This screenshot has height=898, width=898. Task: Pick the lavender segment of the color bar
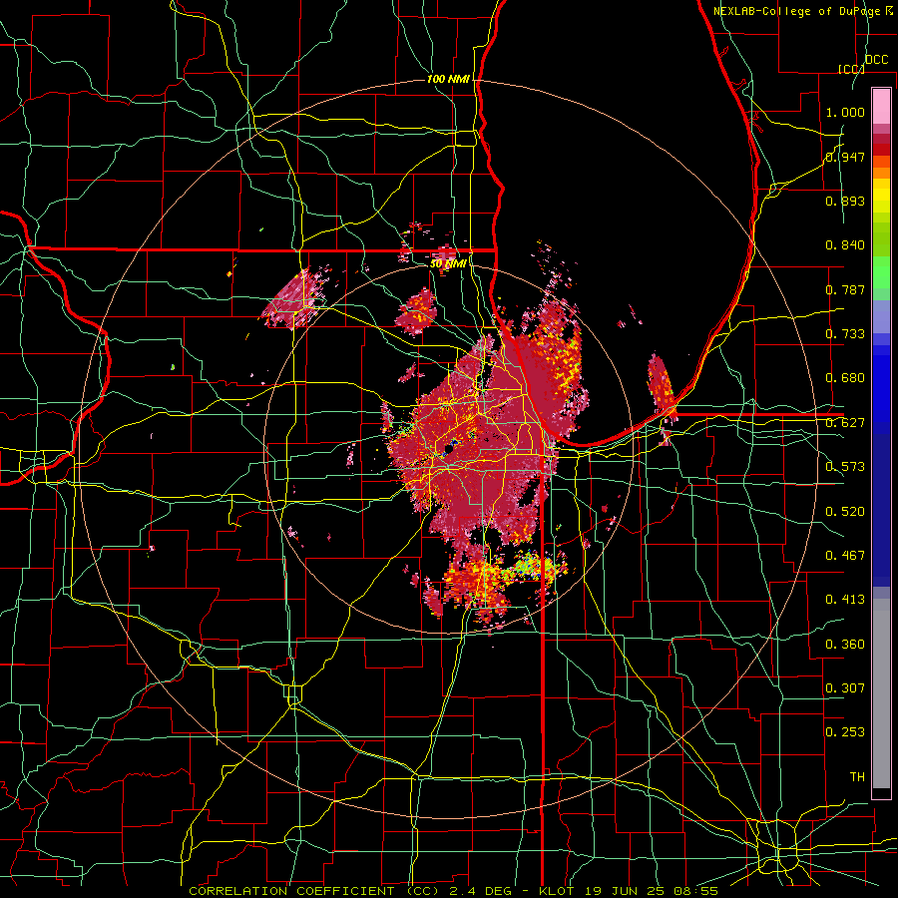tap(881, 316)
